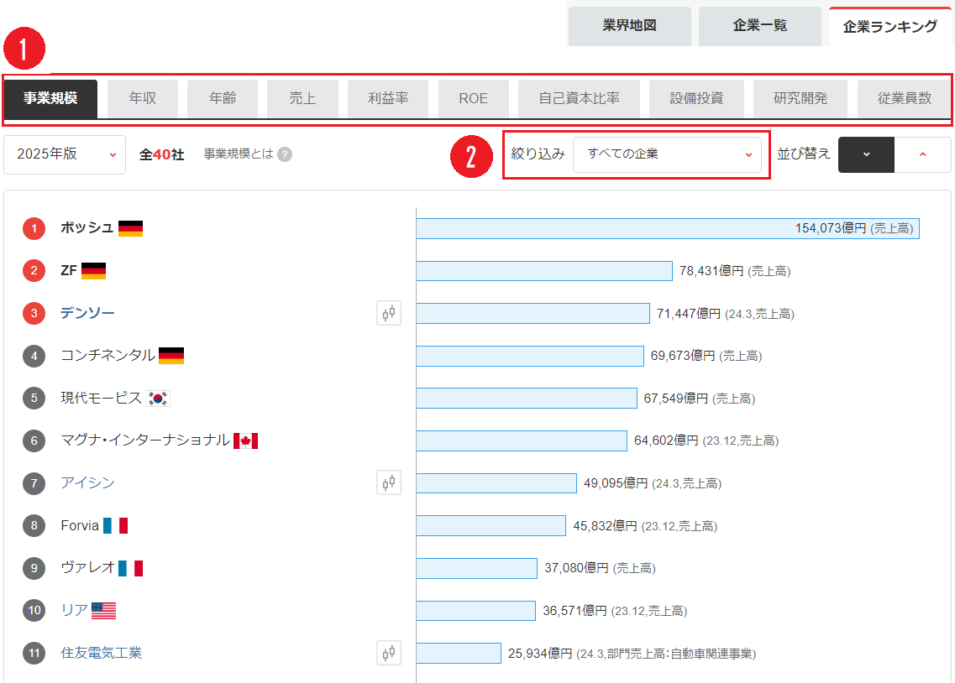Open 住友電気工業 company link

pos(101,653)
